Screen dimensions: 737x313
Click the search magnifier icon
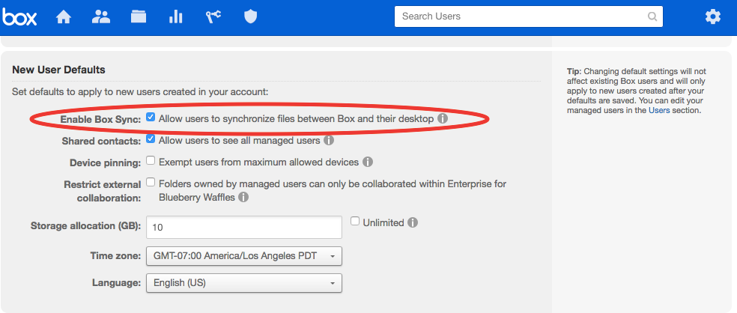point(652,16)
